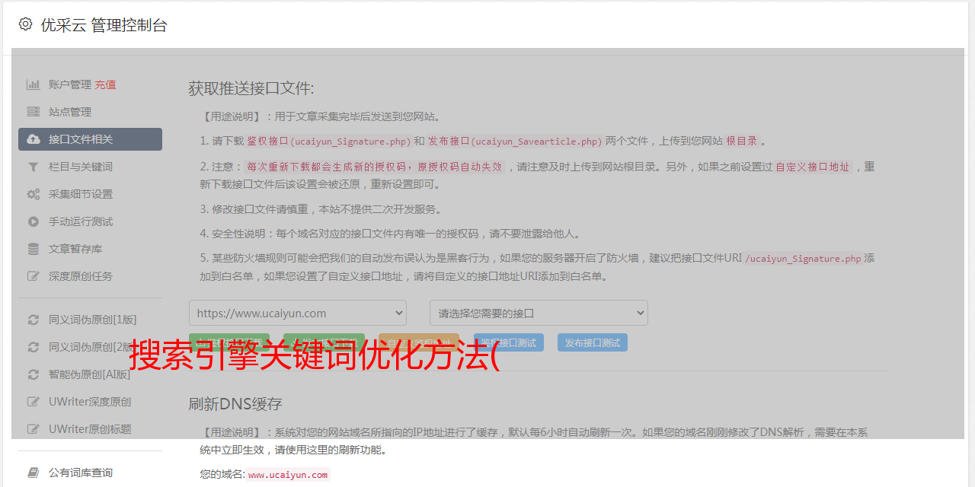The height and width of the screenshot is (487, 975).
Task: Click the play icon for 手动运行测试
Action: [34, 221]
